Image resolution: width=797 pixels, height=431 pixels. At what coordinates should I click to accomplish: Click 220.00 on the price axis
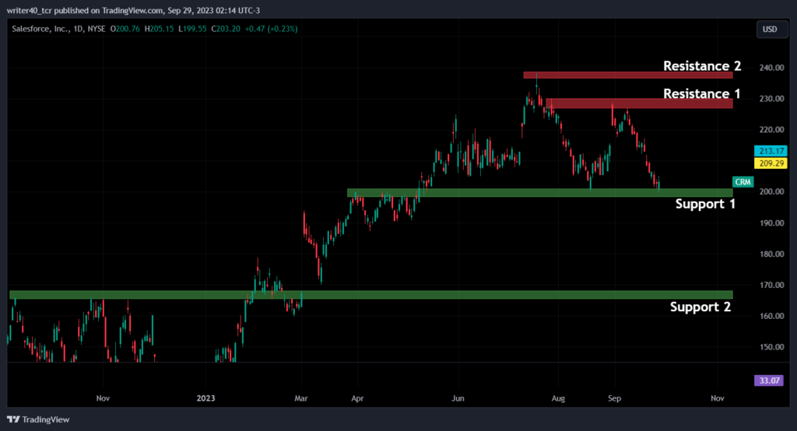tap(771, 130)
